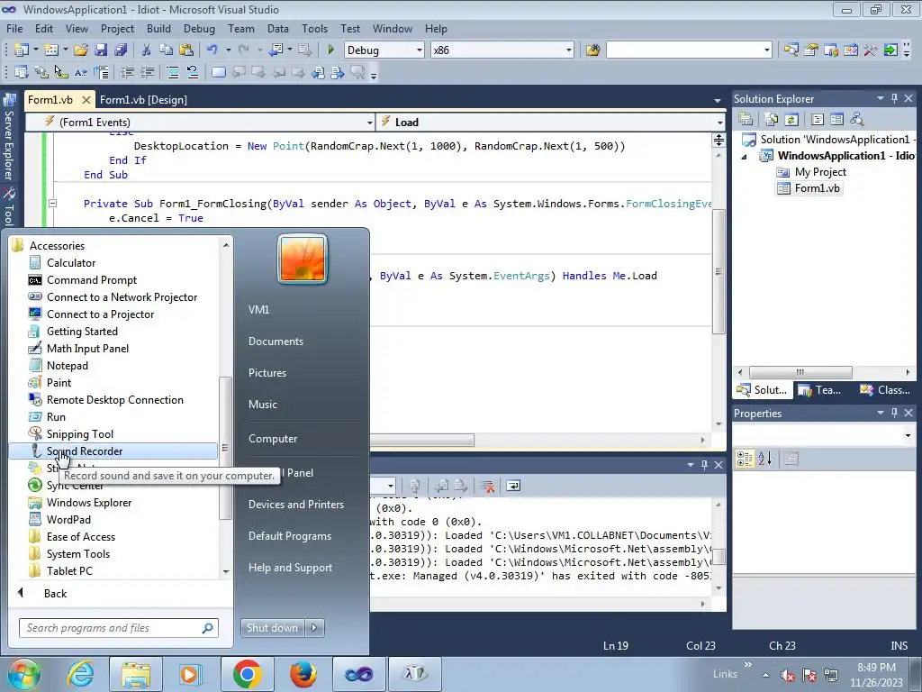The width and height of the screenshot is (922, 692).
Task: Start debugging with the green play icon
Action: [x=330, y=50]
